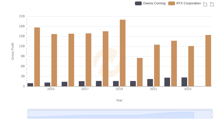
Task: Click the 2021 x-axis label
Action: (154, 89)
